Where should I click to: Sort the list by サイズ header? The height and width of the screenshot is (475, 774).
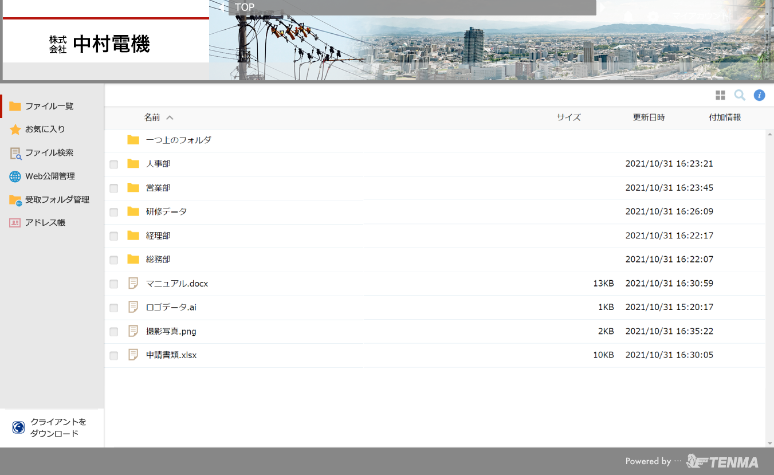tap(568, 117)
